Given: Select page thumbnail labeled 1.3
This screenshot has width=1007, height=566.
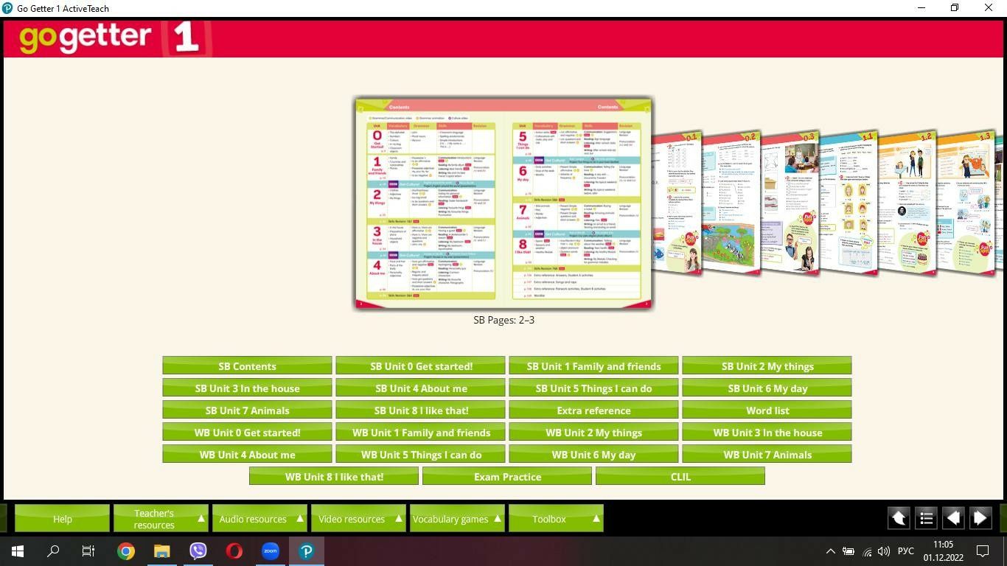Looking at the screenshot, I should click(966, 203).
